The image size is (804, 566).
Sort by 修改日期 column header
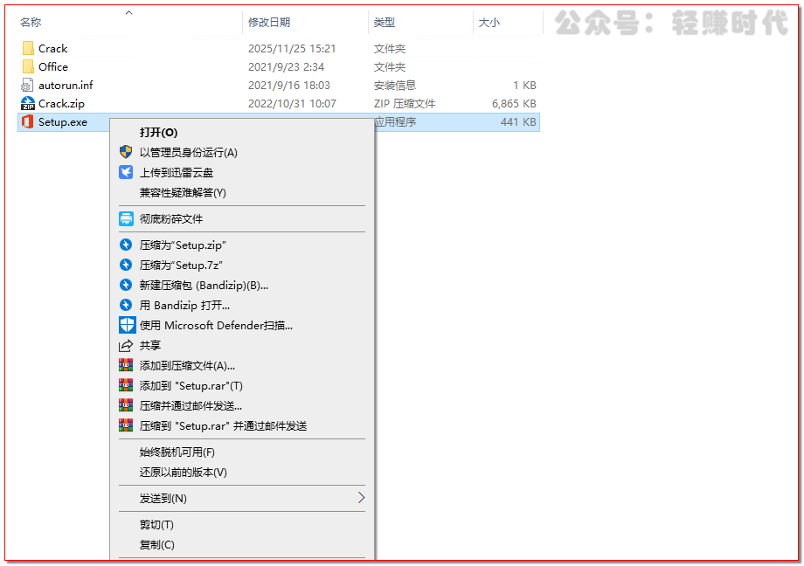point(269,22)
